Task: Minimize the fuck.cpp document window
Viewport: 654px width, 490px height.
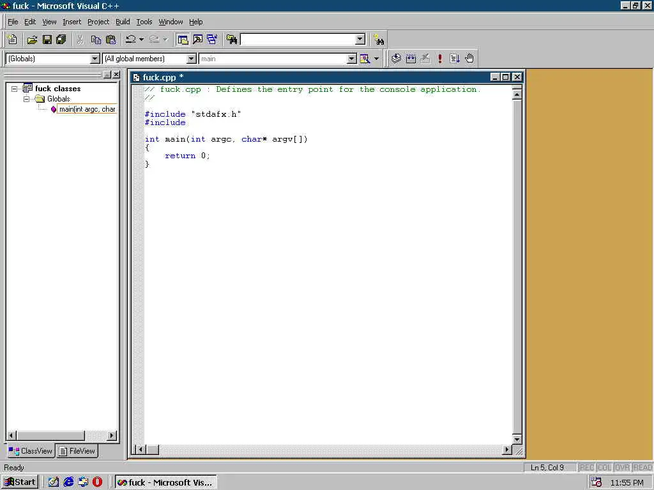Action: pyautogui.click(x=495, y=77)
